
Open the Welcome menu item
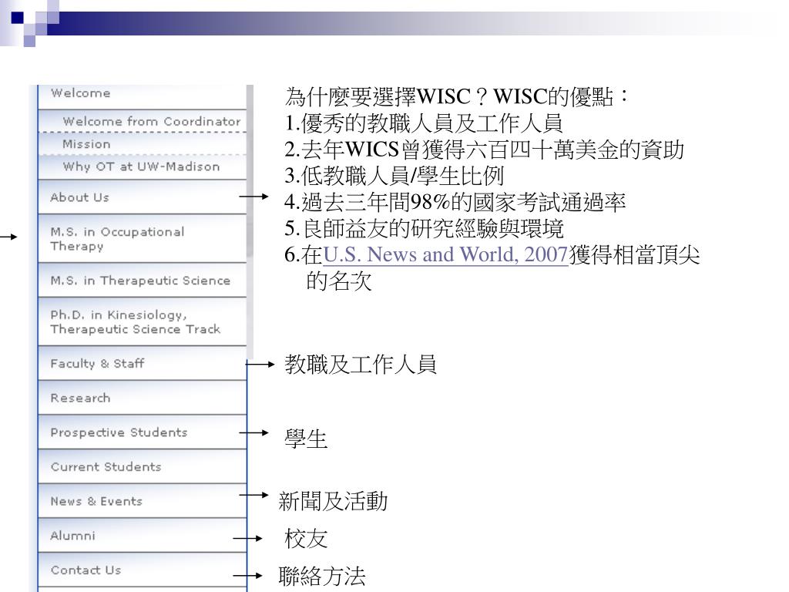[x=142, y=96]
